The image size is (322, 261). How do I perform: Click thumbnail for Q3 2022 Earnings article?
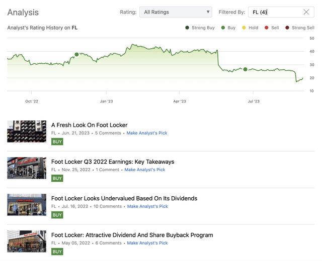[x=27, y=168]
